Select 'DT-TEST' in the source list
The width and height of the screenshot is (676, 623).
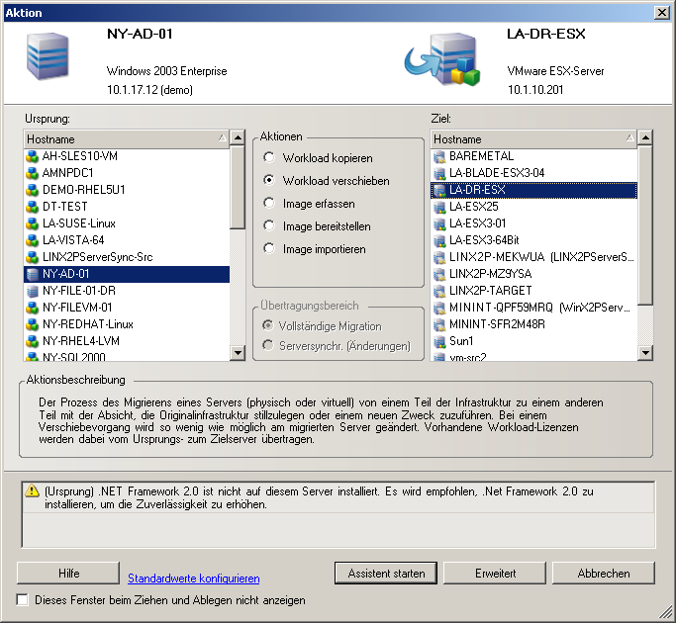point(127,207)
